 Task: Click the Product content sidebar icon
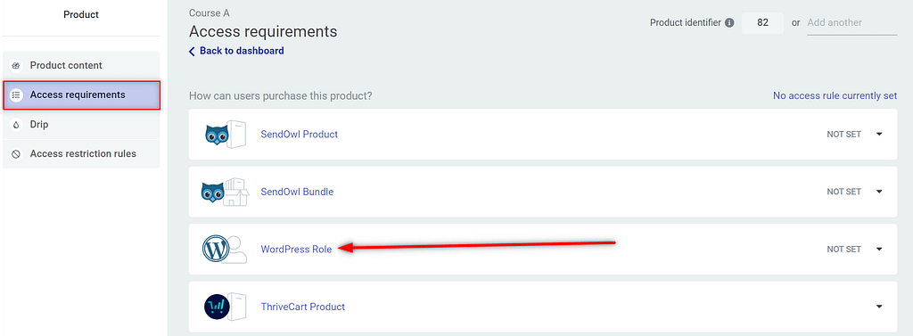[x=16, y=66]
